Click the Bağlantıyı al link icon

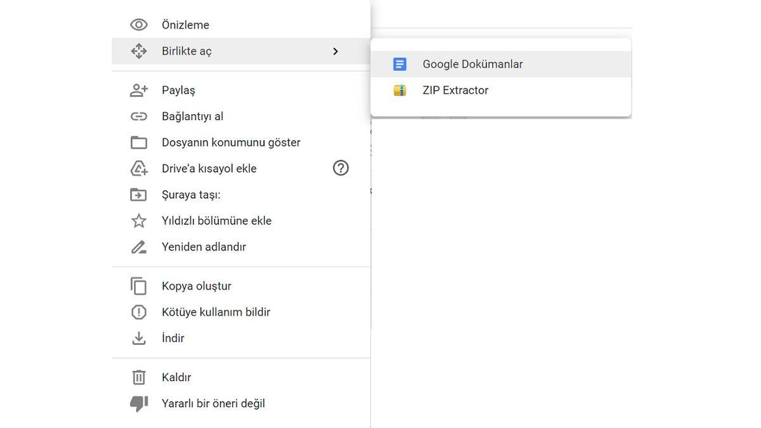point(138,115)
